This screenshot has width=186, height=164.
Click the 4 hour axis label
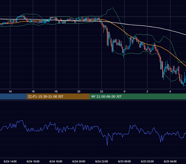(x=170, y=92)
